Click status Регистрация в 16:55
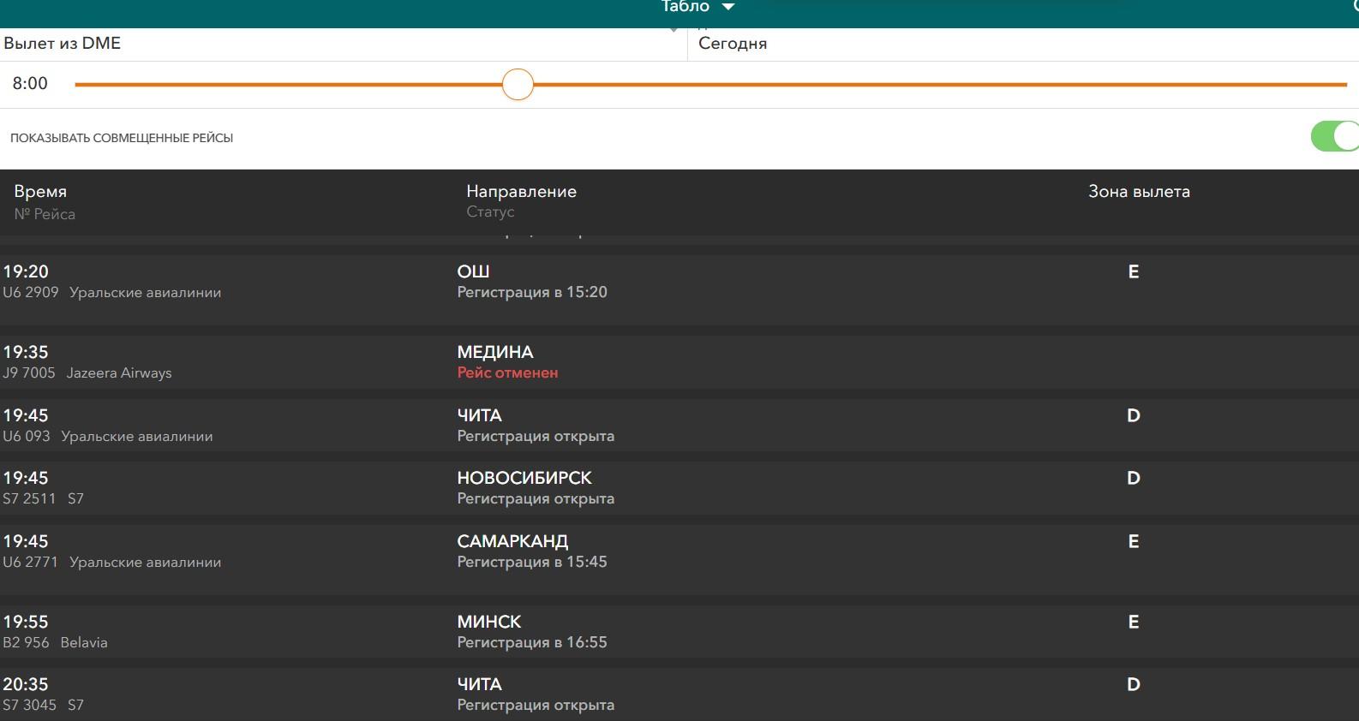 532,642
